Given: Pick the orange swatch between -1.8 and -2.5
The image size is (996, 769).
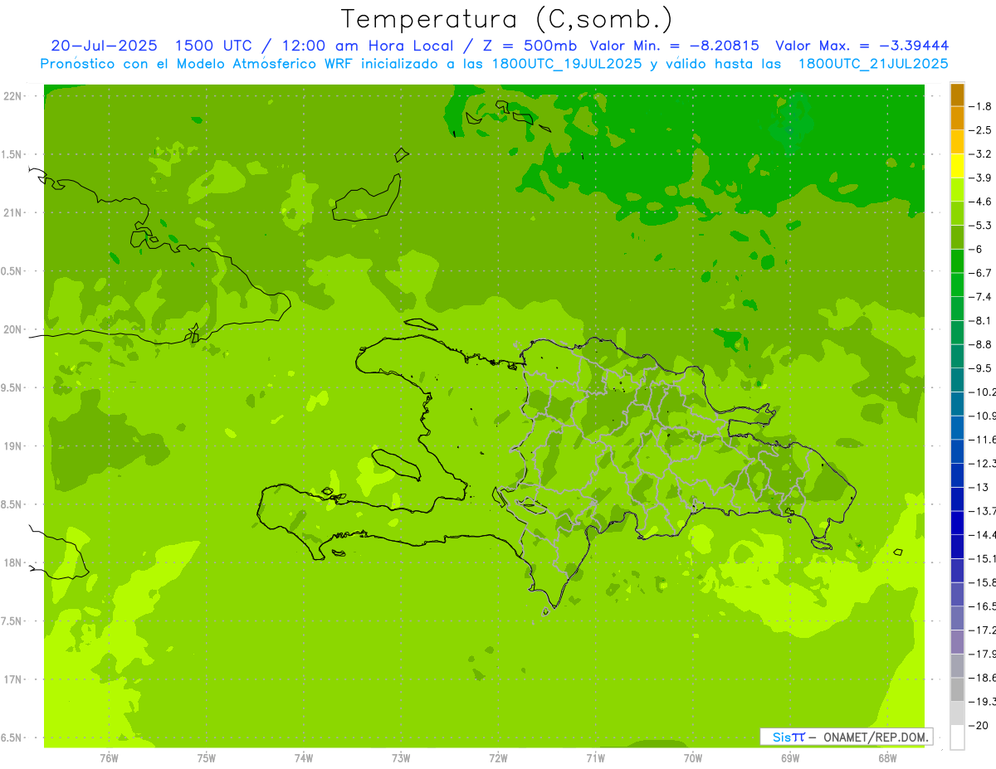Looking at the screenshot, I should click(957, 119).
